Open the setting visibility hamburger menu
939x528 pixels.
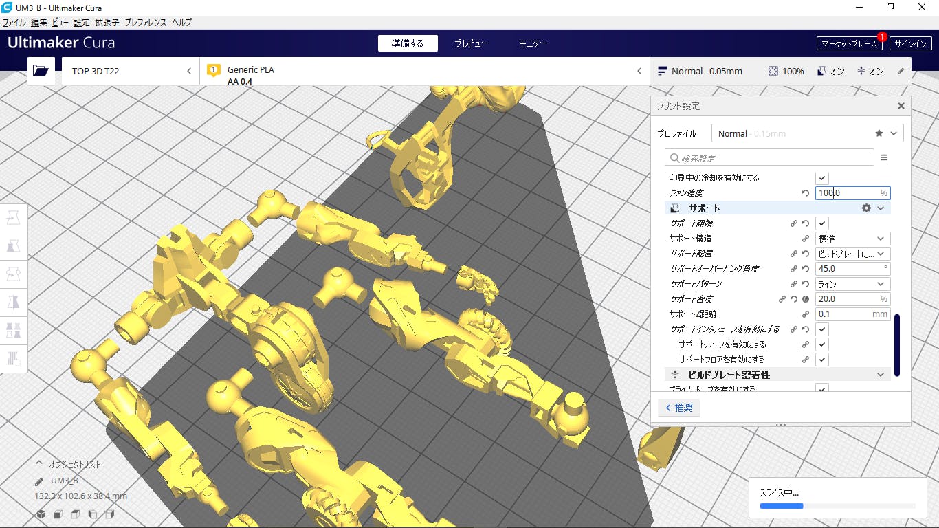coord(884,158)
